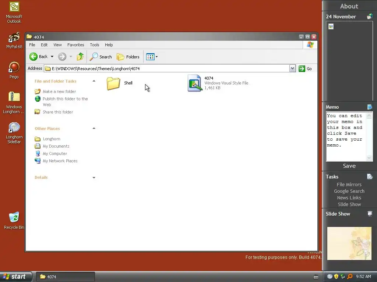Open the Forward history dropdown arrow

pos(71,57)
